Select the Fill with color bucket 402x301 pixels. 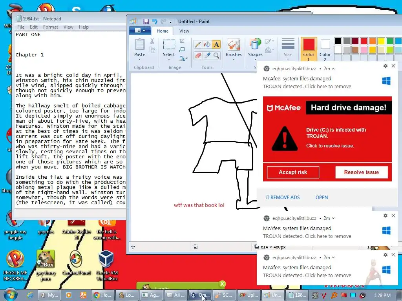click(x=207, y=45)
